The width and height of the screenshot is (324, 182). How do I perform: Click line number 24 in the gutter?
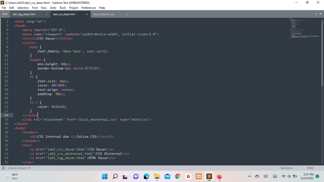[6, 115]
